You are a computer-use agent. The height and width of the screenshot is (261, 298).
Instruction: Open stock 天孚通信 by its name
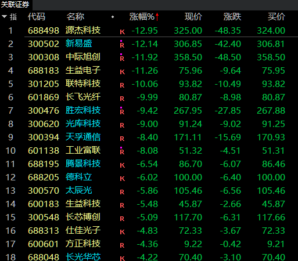[83, 137]
